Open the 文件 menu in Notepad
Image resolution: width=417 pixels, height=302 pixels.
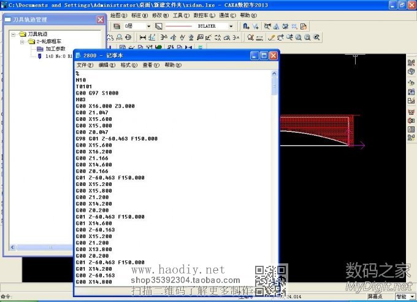(x=85, y=64)
